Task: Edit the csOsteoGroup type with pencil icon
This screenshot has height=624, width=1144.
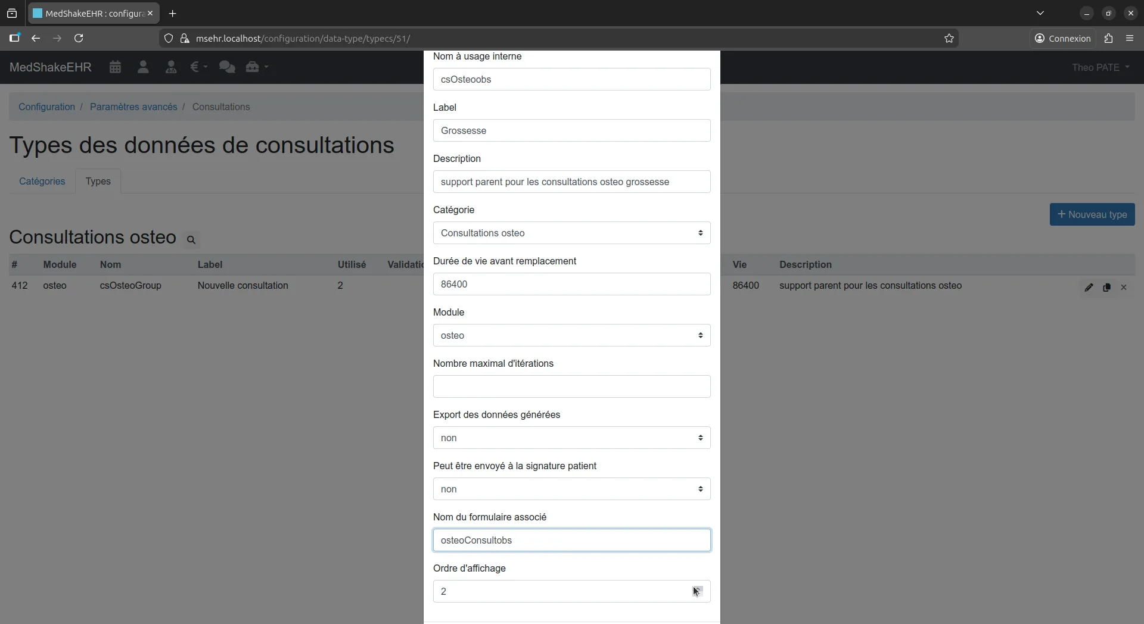Action: click(x=1090, y=288)
